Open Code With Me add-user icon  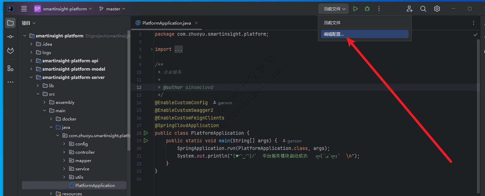pos(410,9)
